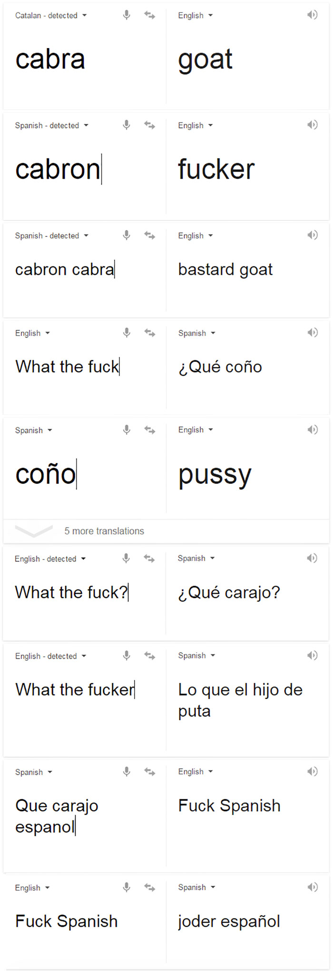Listen to "bastard goat" via speaker icon

pos(313,235)
